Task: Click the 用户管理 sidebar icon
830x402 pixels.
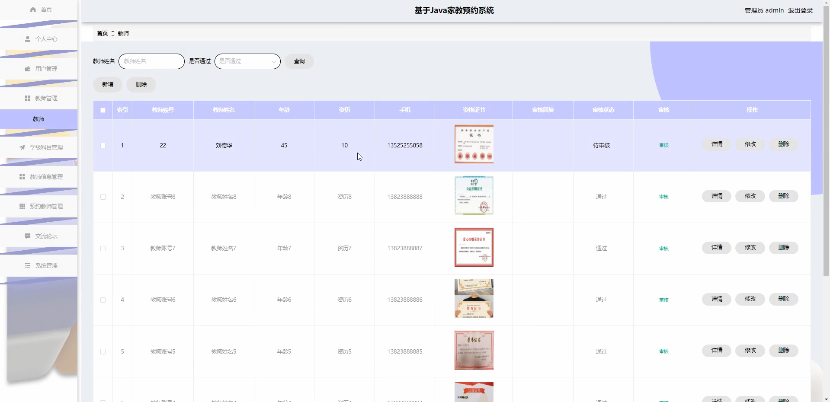Action: 28,69
